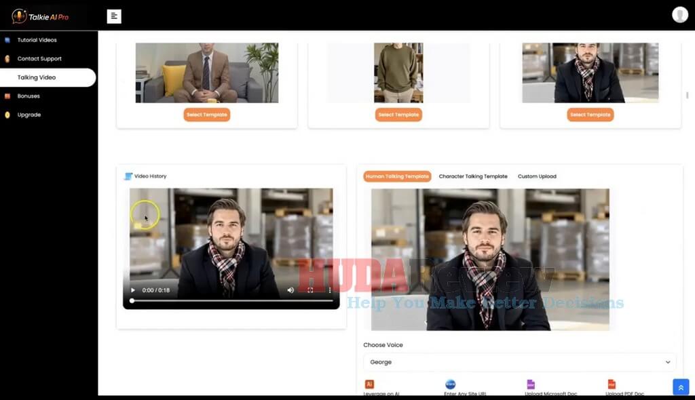Switch to Character Talking Template tab
Image resolution: width=695 pixels, height=400 pixels.
tap(473, 176)
